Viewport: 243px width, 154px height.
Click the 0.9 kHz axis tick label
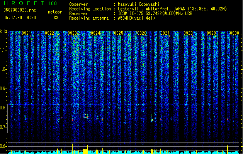tap(3, 89)
